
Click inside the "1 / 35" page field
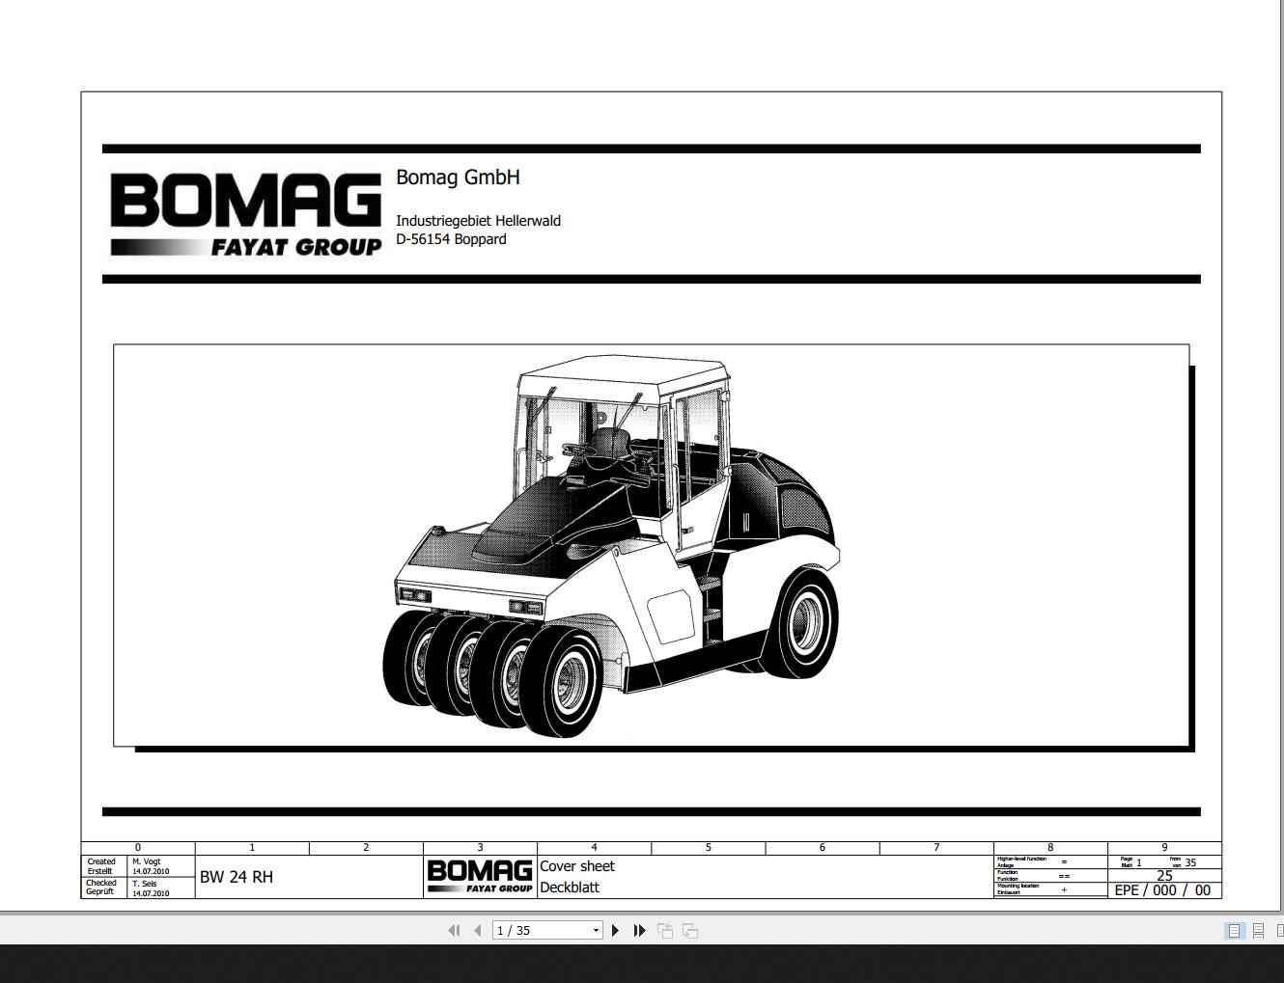pos(536,930)
